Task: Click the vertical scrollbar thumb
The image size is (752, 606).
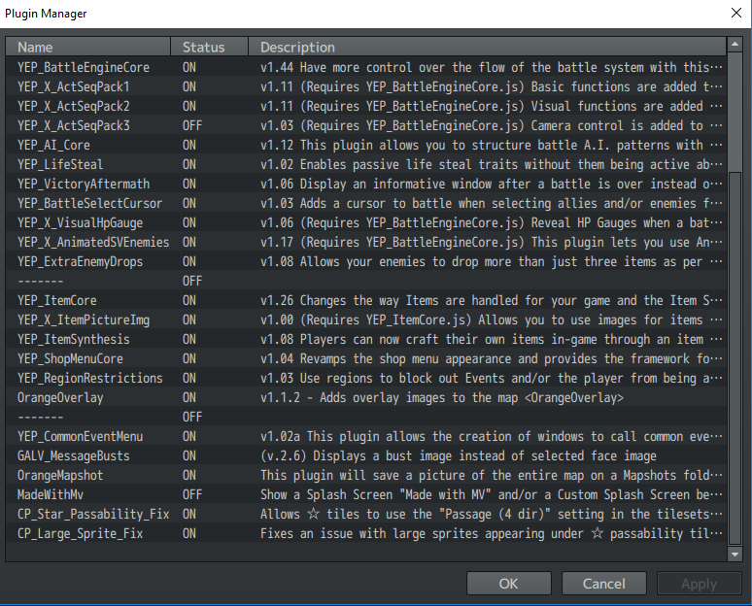Action: click(735, 358)
